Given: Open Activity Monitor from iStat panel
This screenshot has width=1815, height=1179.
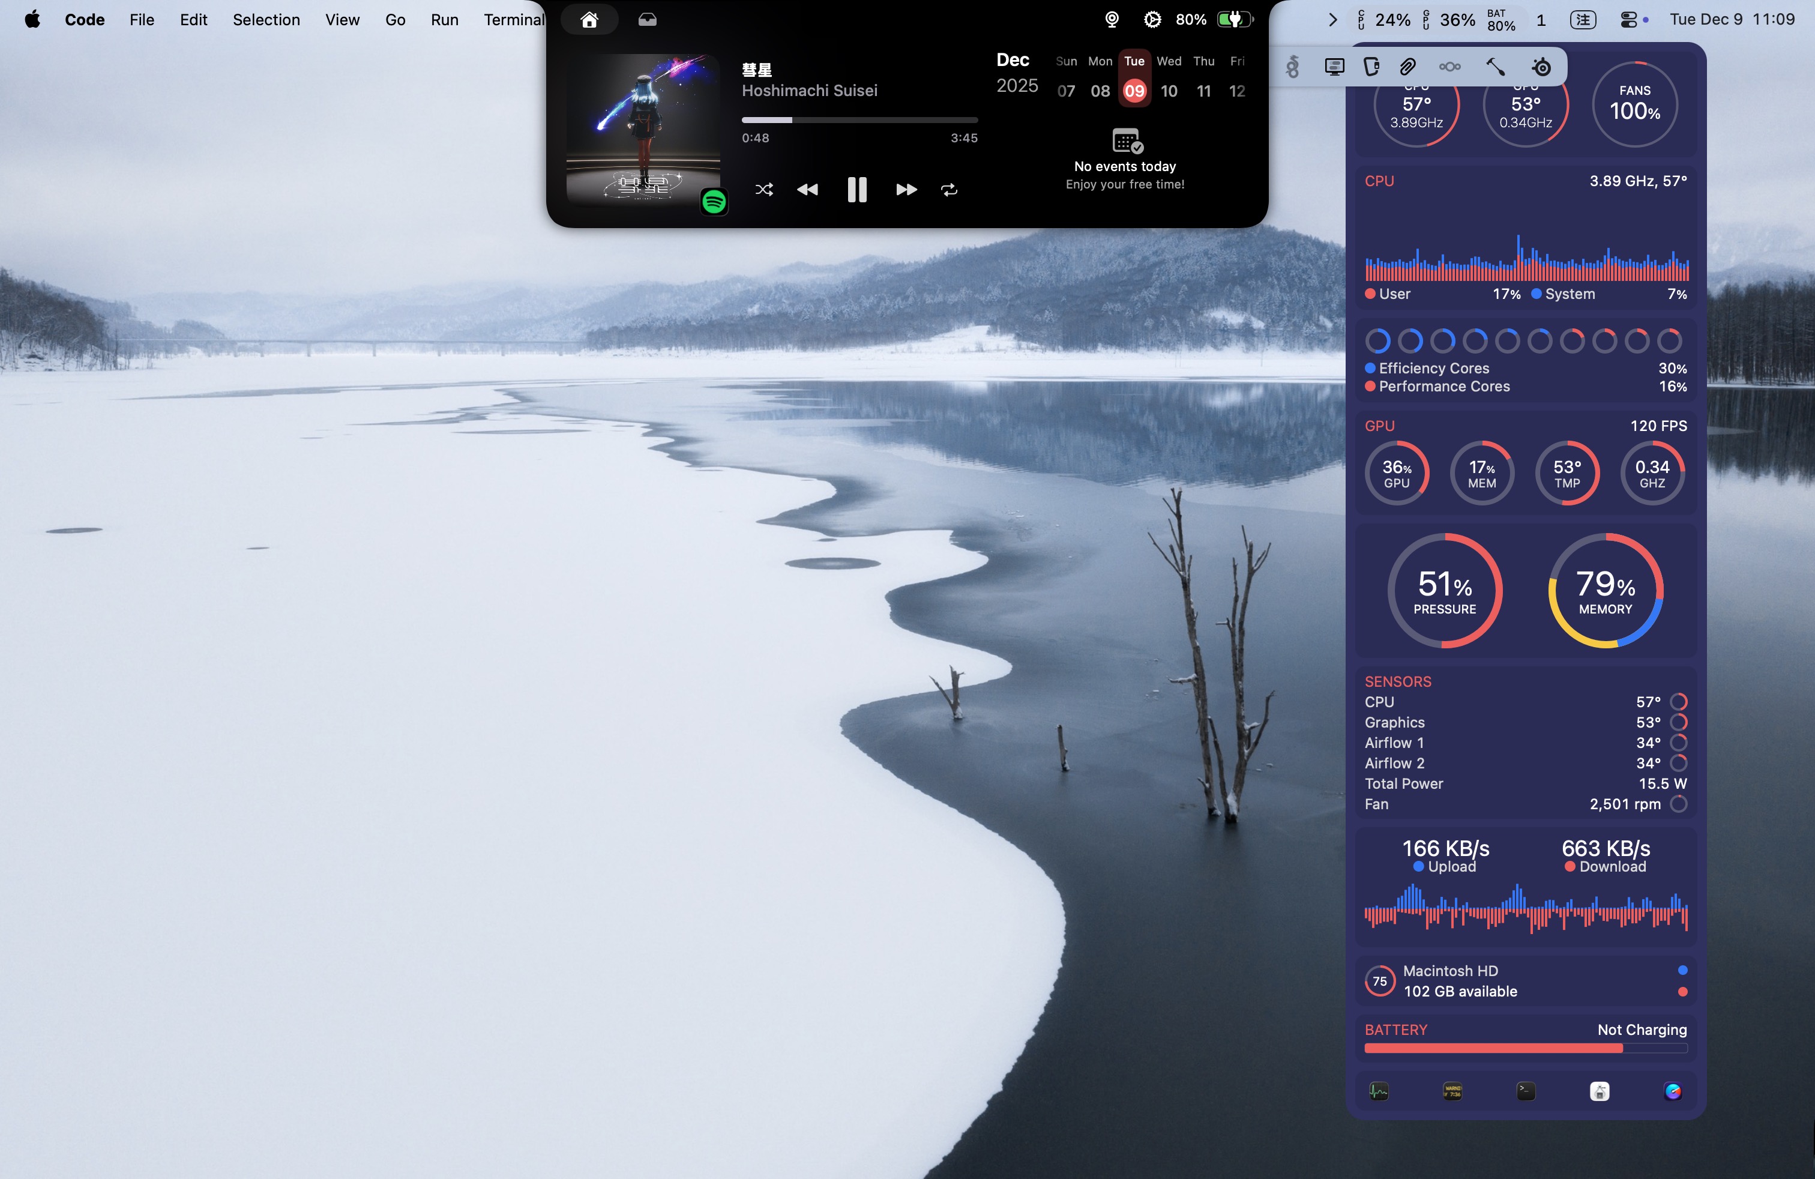Looking at the screenshot, I should 1378,1091.
